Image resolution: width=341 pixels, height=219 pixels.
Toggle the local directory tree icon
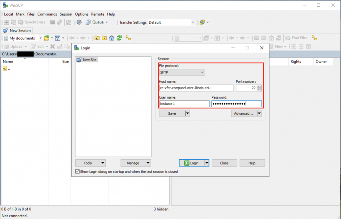tap(128, 38)
